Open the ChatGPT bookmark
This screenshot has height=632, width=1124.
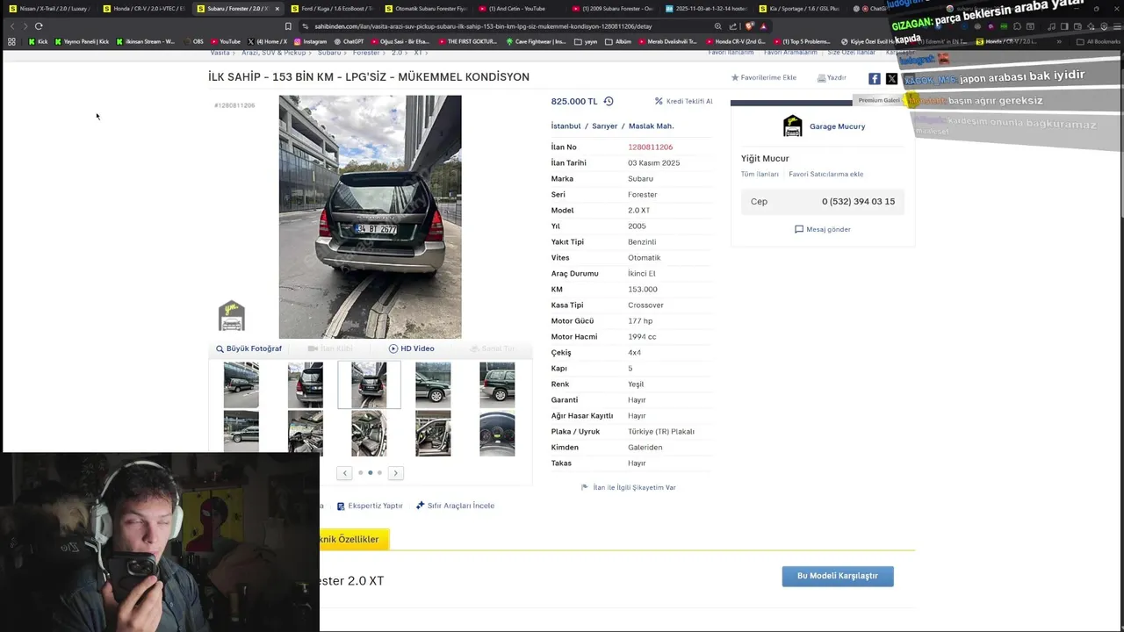[349, 41]
